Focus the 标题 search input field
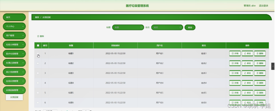The width and height of the screenshot is (275, 111). (x=128, y=27)
